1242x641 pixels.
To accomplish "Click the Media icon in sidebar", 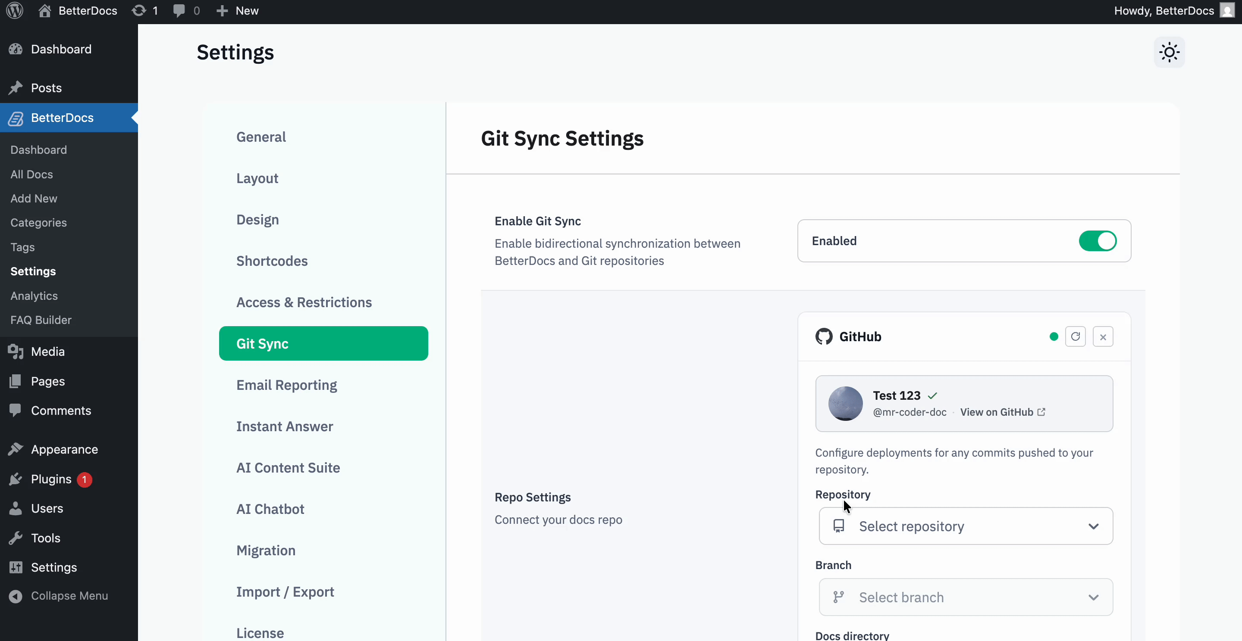I will pos(16,352).
